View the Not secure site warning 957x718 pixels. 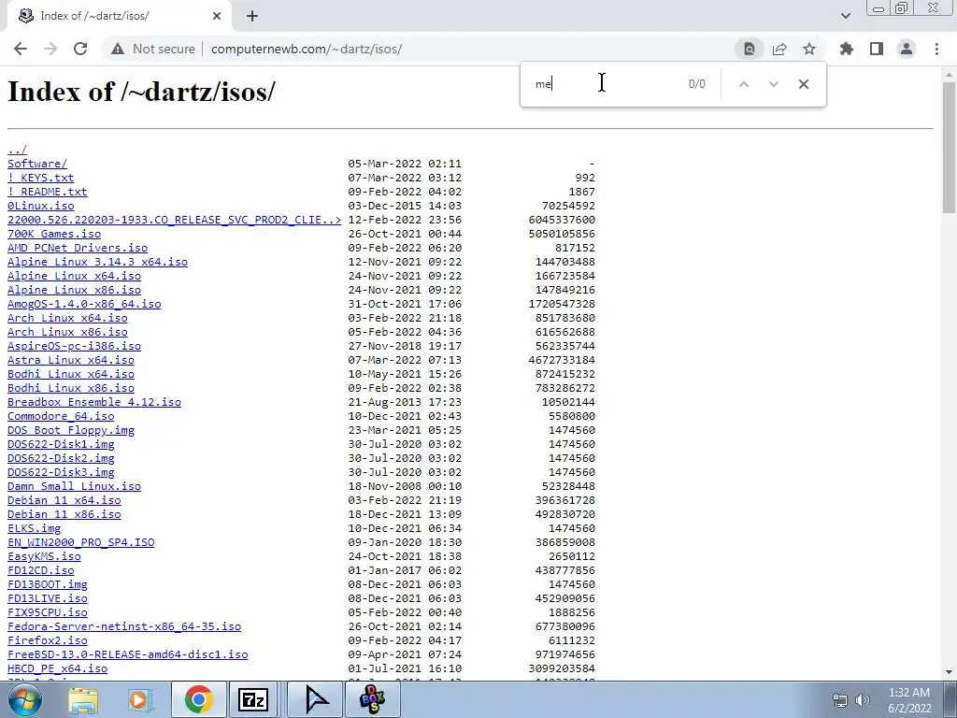153,49
